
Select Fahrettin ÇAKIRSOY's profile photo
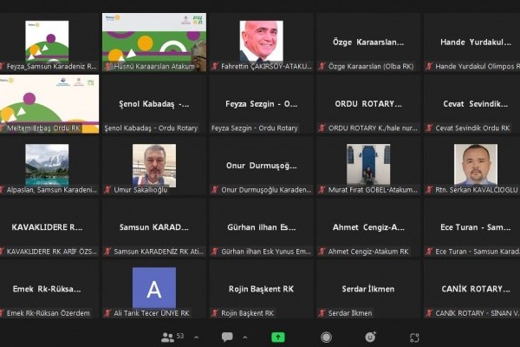coord(262,42)
